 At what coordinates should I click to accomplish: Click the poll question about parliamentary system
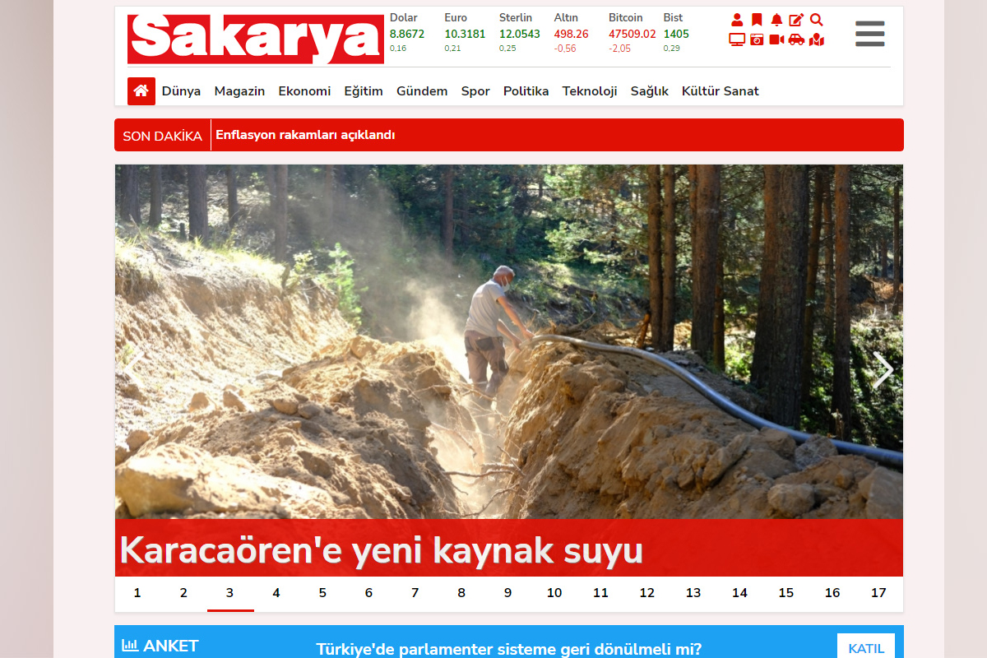point(509,649)
